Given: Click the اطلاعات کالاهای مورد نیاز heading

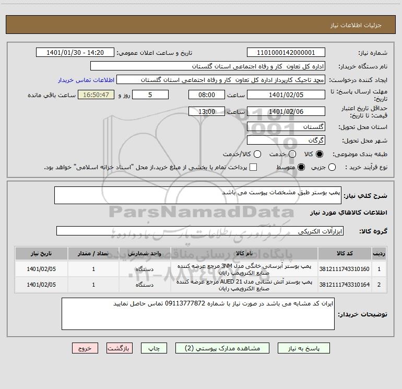Looking at the screenshot, I should [x=348, y=213].
